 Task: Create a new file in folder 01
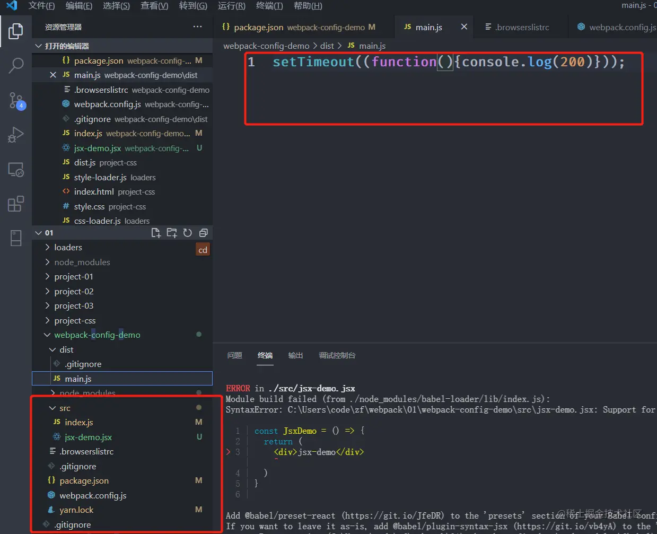coord(156,233)
